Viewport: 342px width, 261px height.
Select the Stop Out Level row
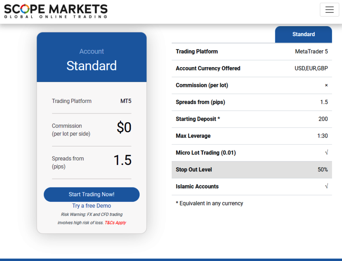252,170
